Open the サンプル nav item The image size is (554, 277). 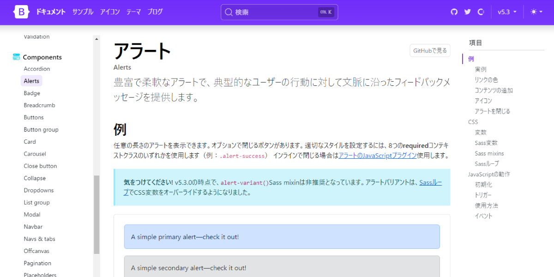click(83, 12)
